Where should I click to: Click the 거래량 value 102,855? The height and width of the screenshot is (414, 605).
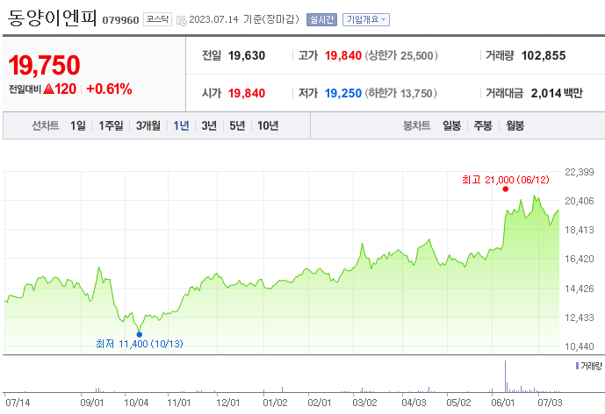[544, 55]
